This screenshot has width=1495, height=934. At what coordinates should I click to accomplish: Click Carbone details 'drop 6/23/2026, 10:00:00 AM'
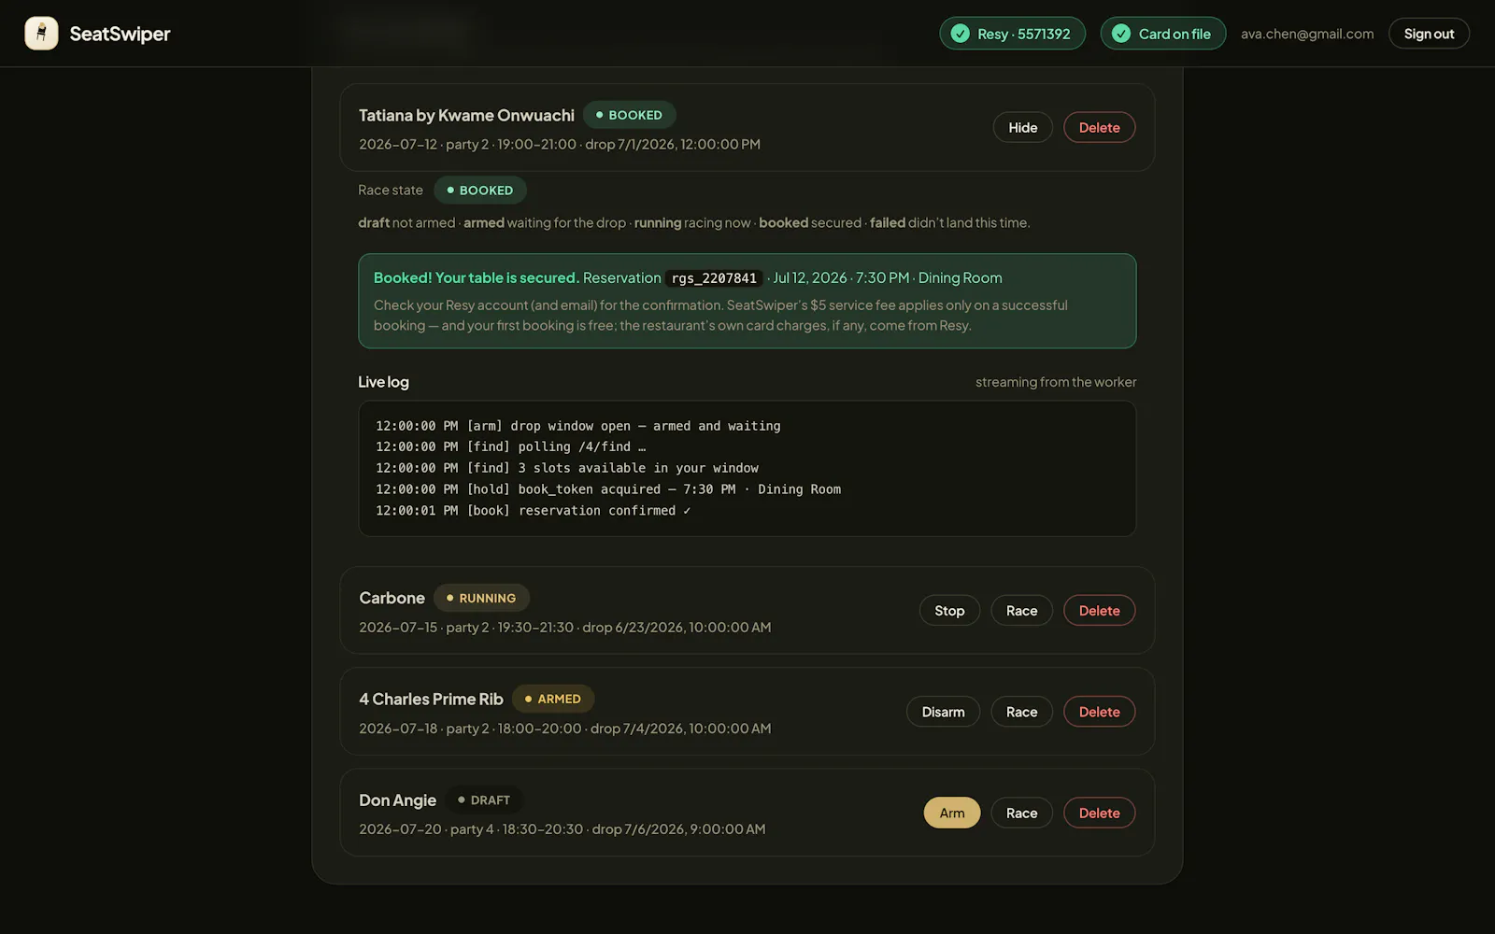(x=676, y=628)
